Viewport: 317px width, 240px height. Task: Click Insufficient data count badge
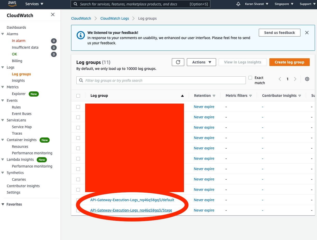(54, 48)
